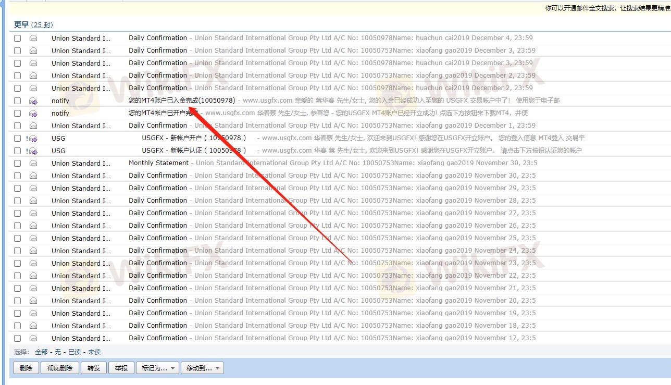Select only unread emails with the 未读 link
The image size is (671, 385).
click(94, 352)
